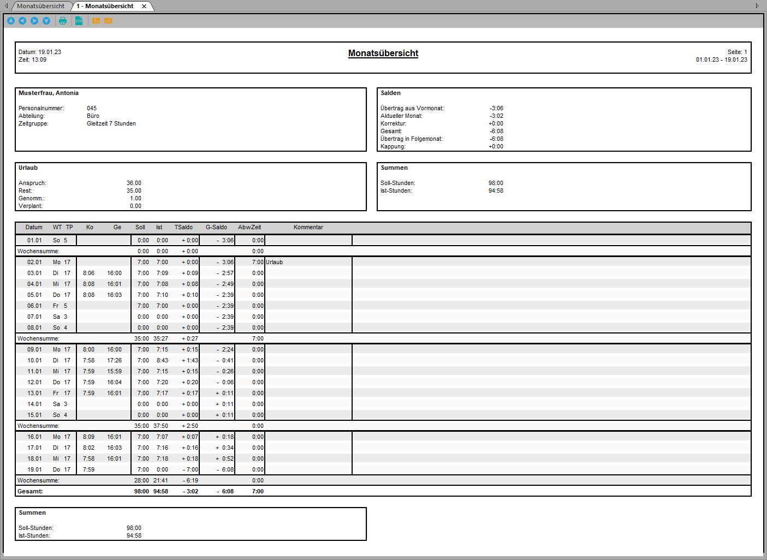Click the Kommentar column header
This screenshot has width=767, height=560.
[308, 227]
